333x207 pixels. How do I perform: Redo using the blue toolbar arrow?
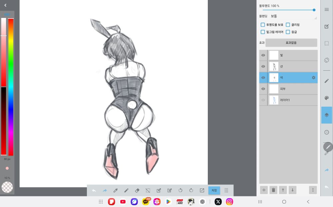click(105, 190)
